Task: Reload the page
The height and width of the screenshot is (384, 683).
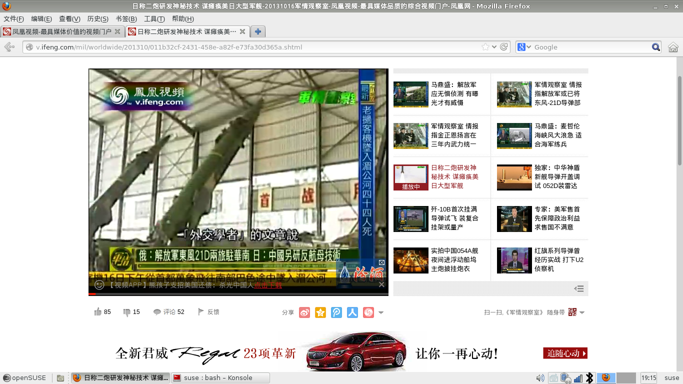Action: click(x=504, y=47)
